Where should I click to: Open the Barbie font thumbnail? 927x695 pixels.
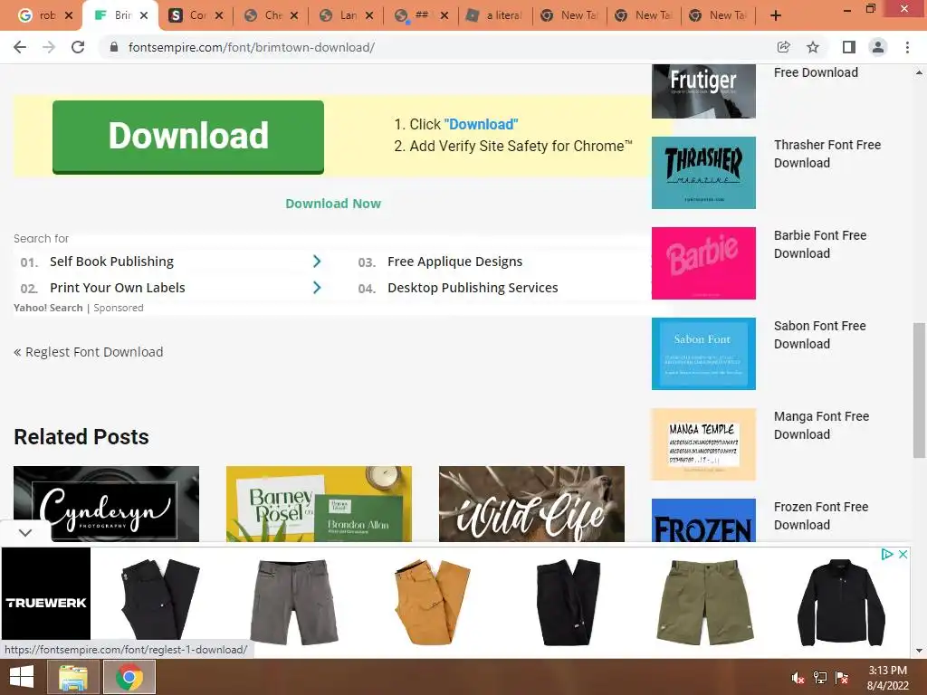(x=703, y=263)
